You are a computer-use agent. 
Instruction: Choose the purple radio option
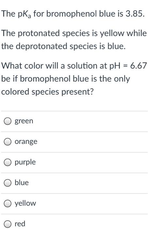pyautogui.click(x=7, y=163)
